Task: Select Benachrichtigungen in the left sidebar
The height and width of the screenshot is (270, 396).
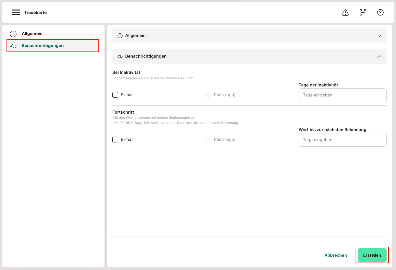Action: (43, 46)
